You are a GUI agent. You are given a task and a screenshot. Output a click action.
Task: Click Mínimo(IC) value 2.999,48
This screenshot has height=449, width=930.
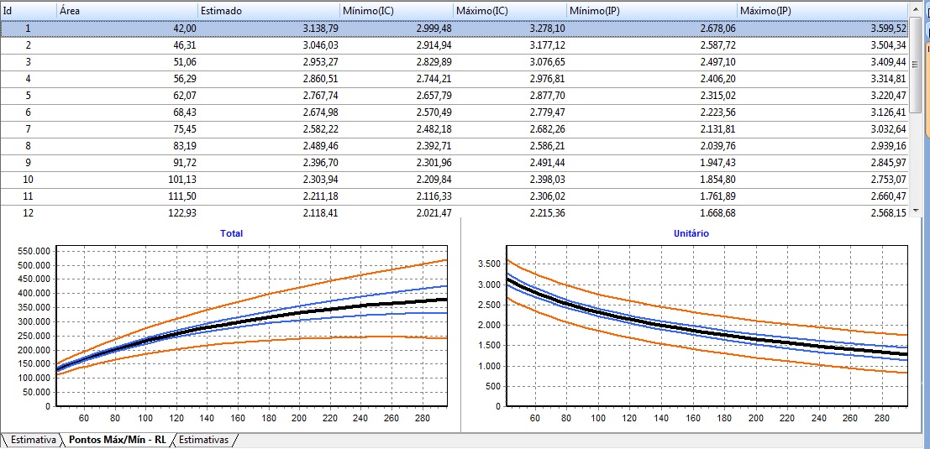pyautogui.click(x=434, y=28)
